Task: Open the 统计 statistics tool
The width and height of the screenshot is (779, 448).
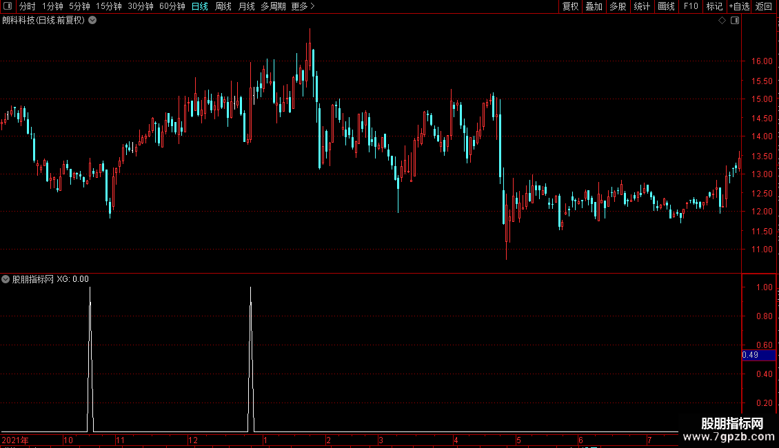Action: pyautogui.click(x=642, y=6)
